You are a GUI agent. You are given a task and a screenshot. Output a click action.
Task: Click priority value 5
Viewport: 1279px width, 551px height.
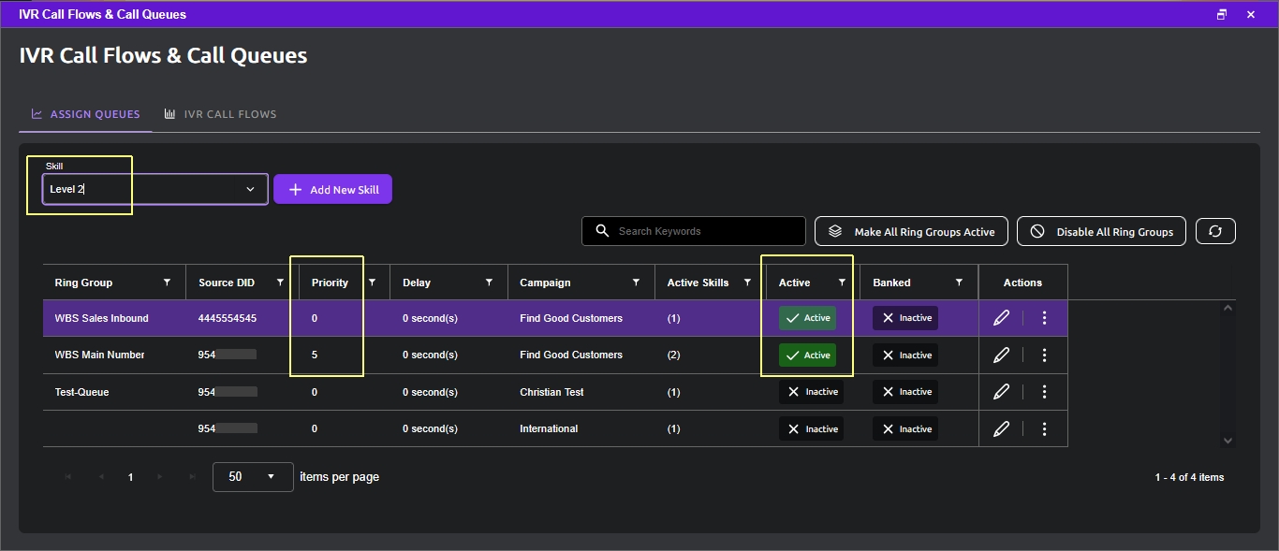coord(315,355)
